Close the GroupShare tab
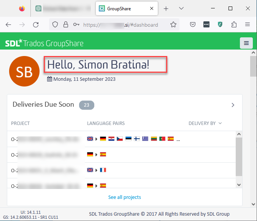This screenshot has width=257, height=221. (x=152, y=8)
